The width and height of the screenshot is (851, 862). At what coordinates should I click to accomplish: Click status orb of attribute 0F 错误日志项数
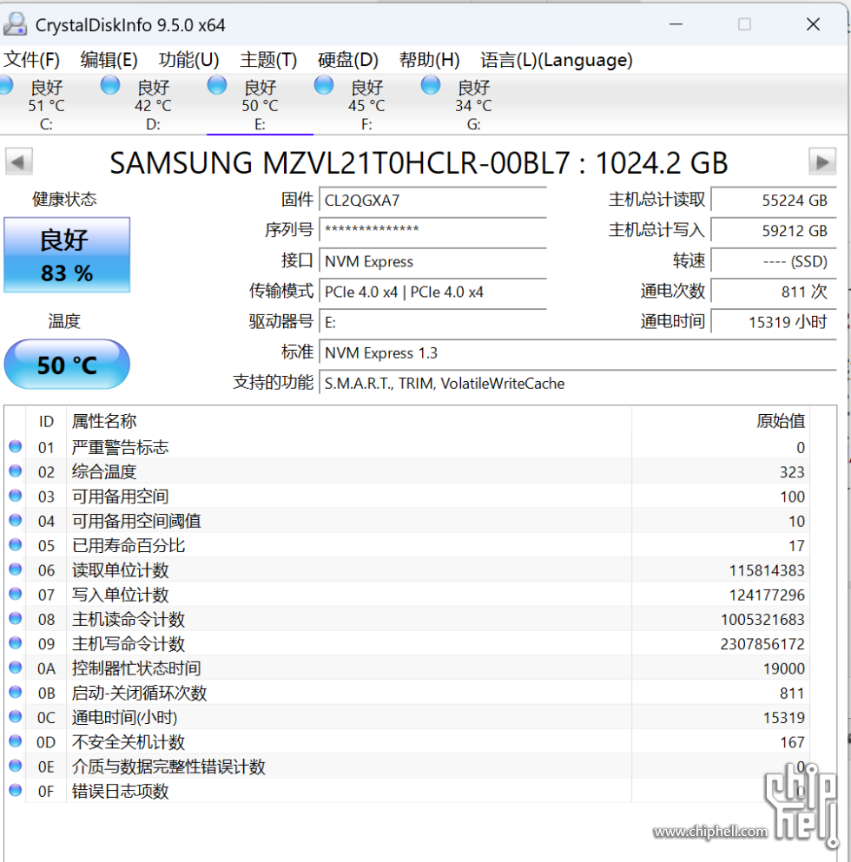(x=16, y=791)
